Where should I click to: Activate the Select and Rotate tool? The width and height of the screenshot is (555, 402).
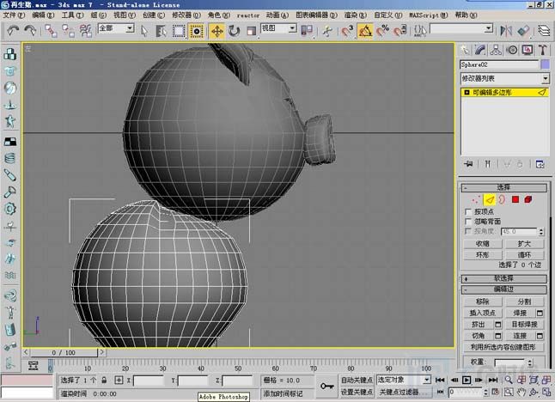coord(234,31)
